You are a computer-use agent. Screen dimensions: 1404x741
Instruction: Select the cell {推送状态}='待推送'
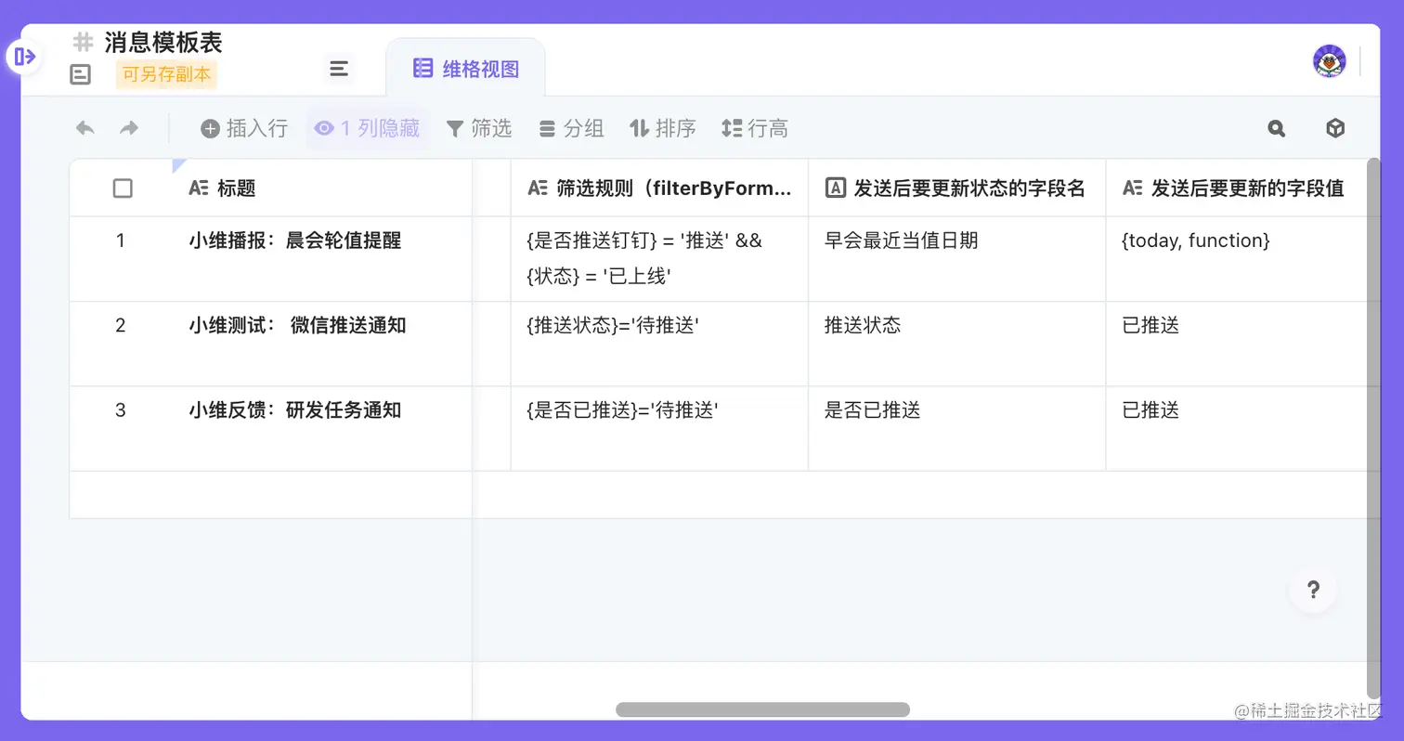659,344
